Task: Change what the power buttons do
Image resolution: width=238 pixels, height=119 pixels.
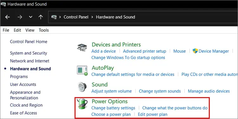Action: click(x=175, y=108)
